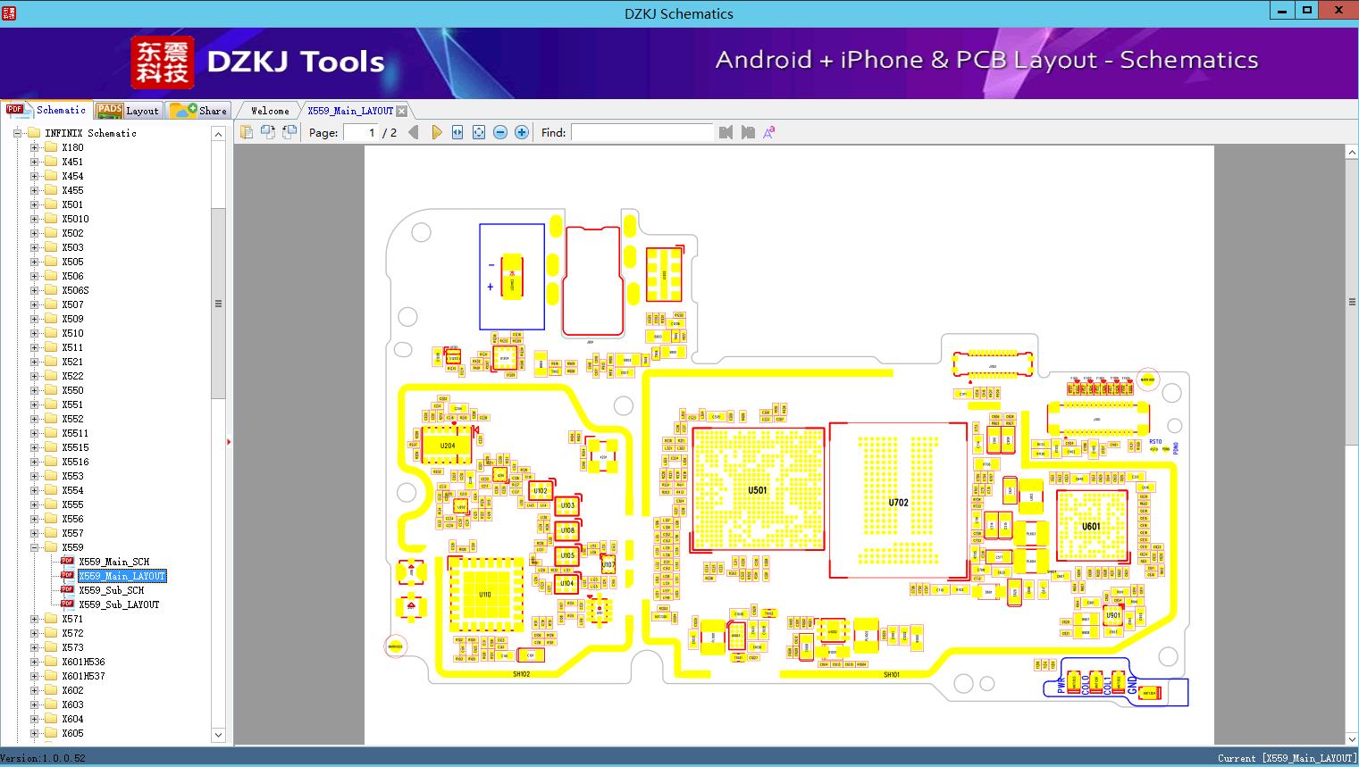Open X559_Main_SCH file
This screenshot has height=767, width=1359.
(113, 562)
